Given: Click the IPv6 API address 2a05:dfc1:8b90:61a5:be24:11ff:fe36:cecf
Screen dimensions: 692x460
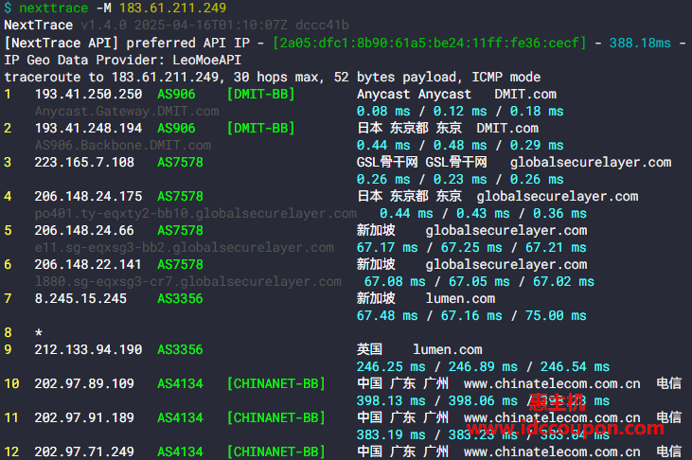Looking at the screenshot, I should pos(430,43).
